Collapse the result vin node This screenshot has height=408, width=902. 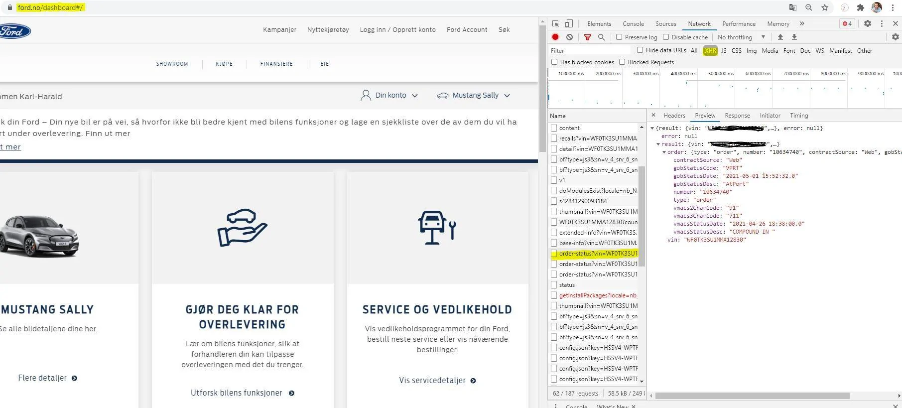(658, 144)
